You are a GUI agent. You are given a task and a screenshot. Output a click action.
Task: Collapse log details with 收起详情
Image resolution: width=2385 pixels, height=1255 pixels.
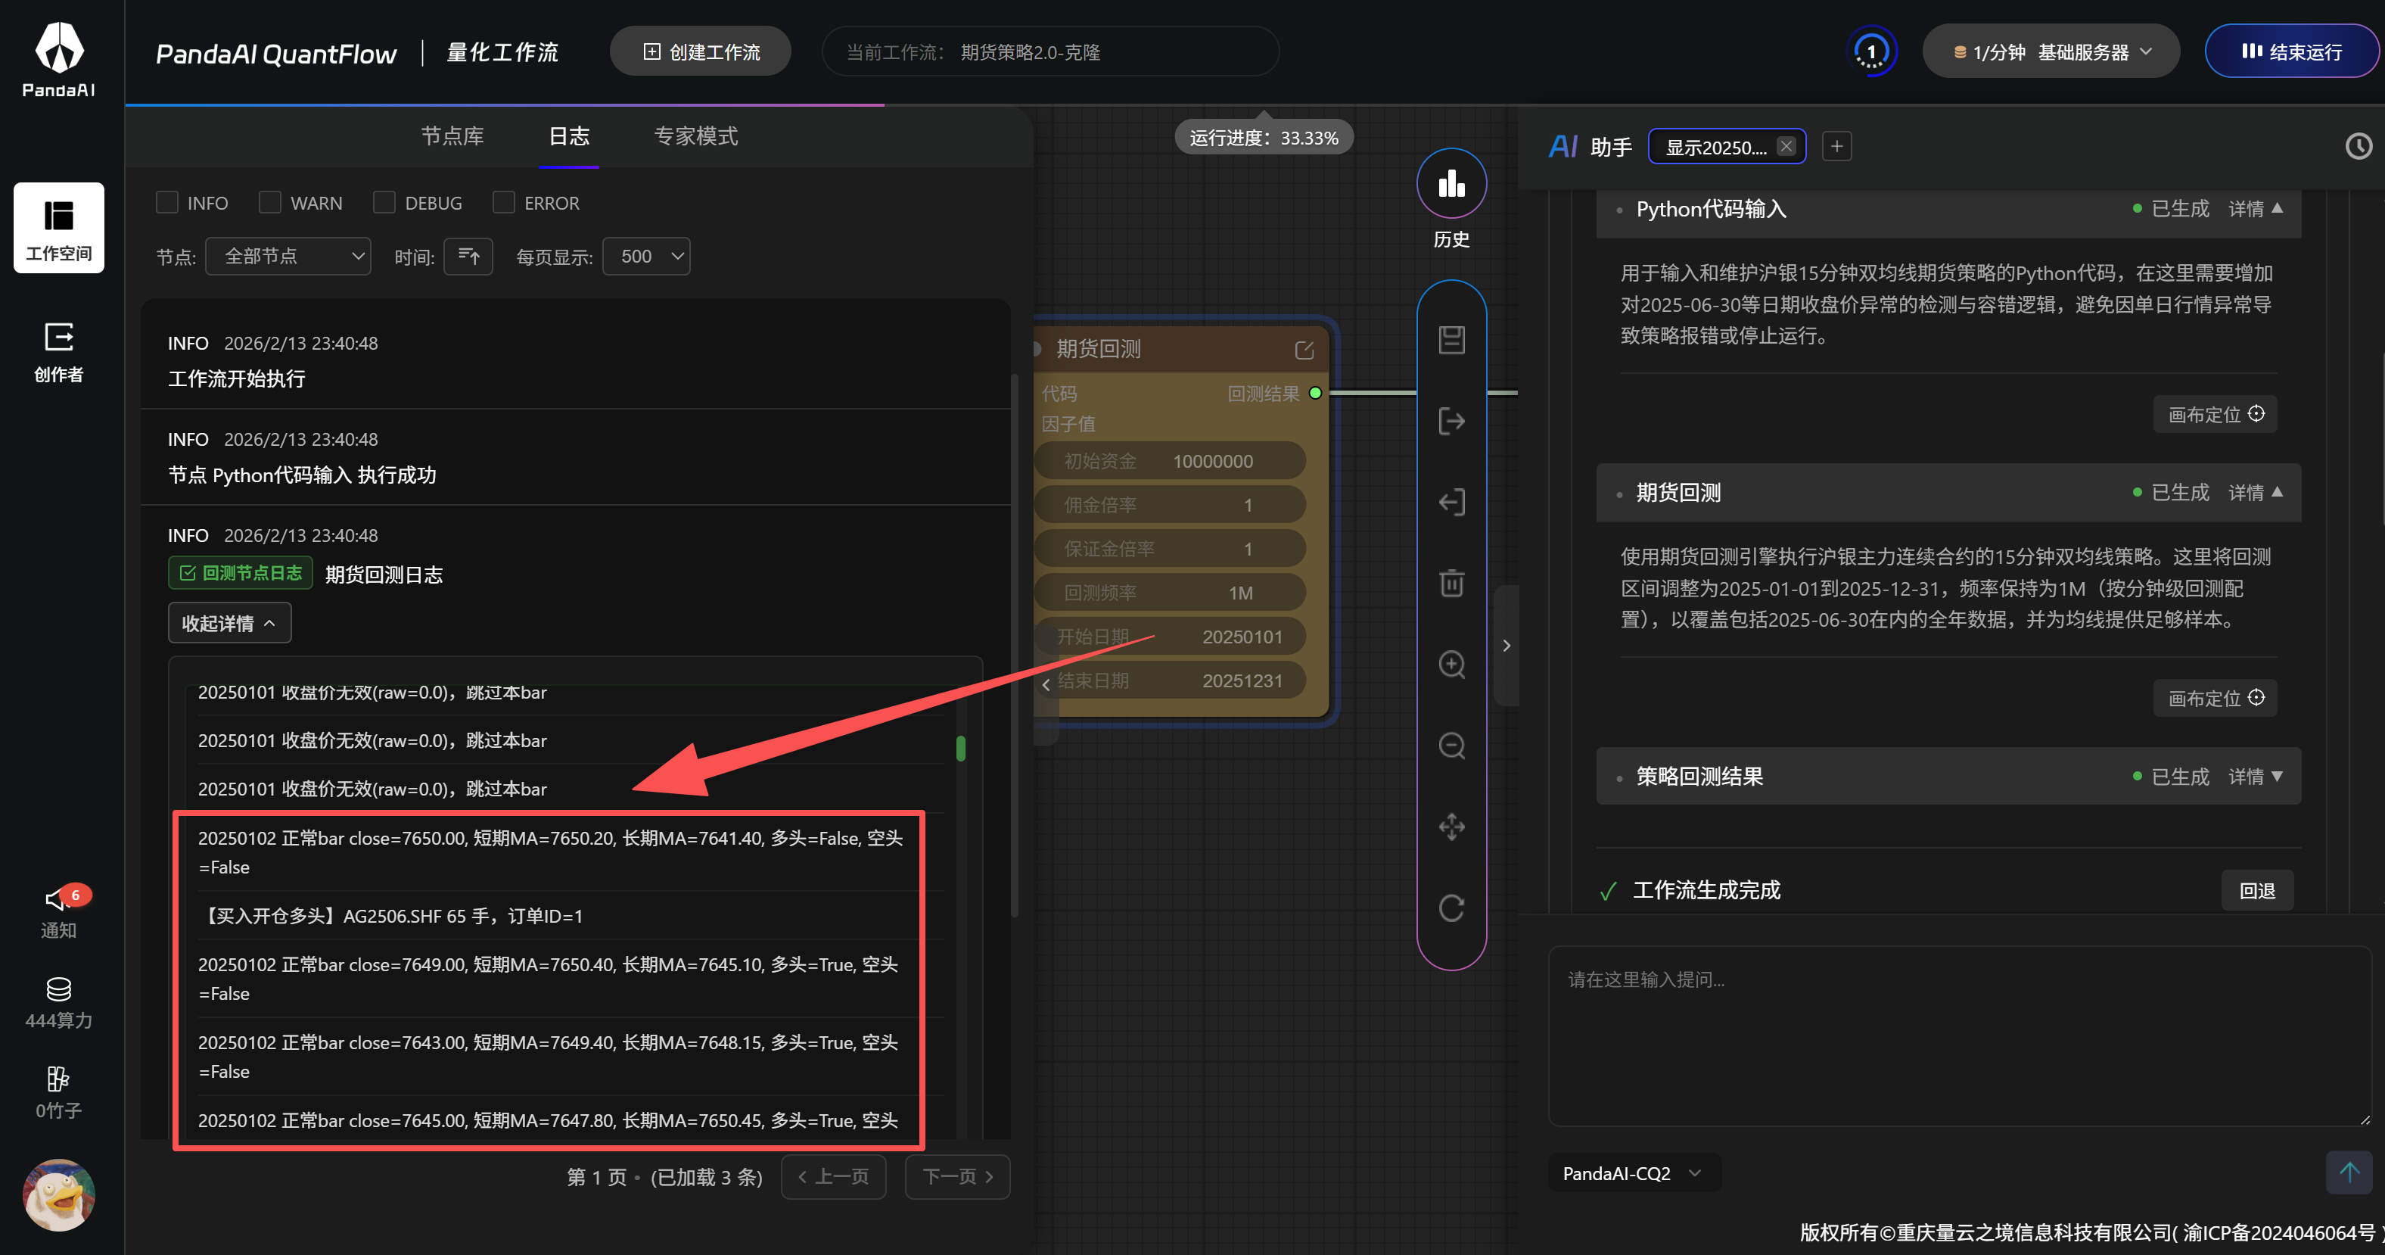click(x=229, y=623)
